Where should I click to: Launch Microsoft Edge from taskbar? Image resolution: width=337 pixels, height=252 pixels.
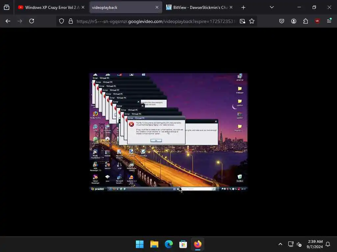[169, 244]
